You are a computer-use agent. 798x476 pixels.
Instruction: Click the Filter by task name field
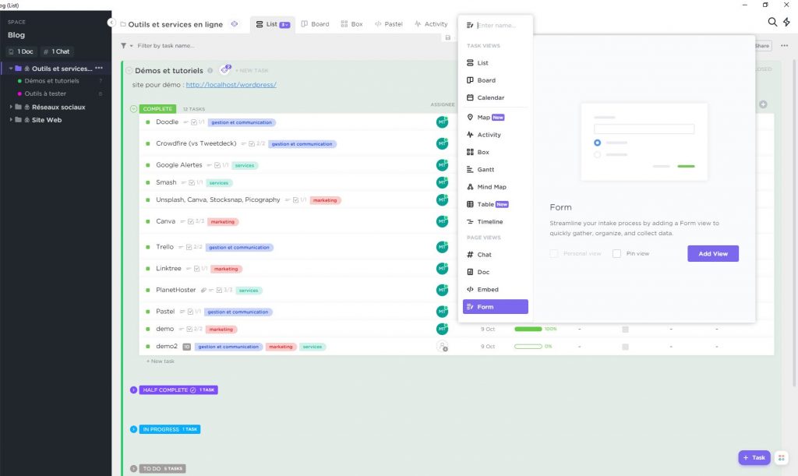pyautogui.click(x=166, y=46)
